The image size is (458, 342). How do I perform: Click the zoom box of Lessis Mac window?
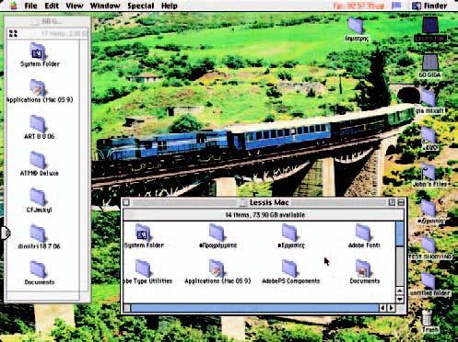392,202
